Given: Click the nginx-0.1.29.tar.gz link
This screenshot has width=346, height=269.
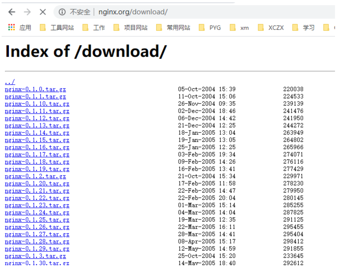Looking at the screenshot, I should (x=37, y=249).
